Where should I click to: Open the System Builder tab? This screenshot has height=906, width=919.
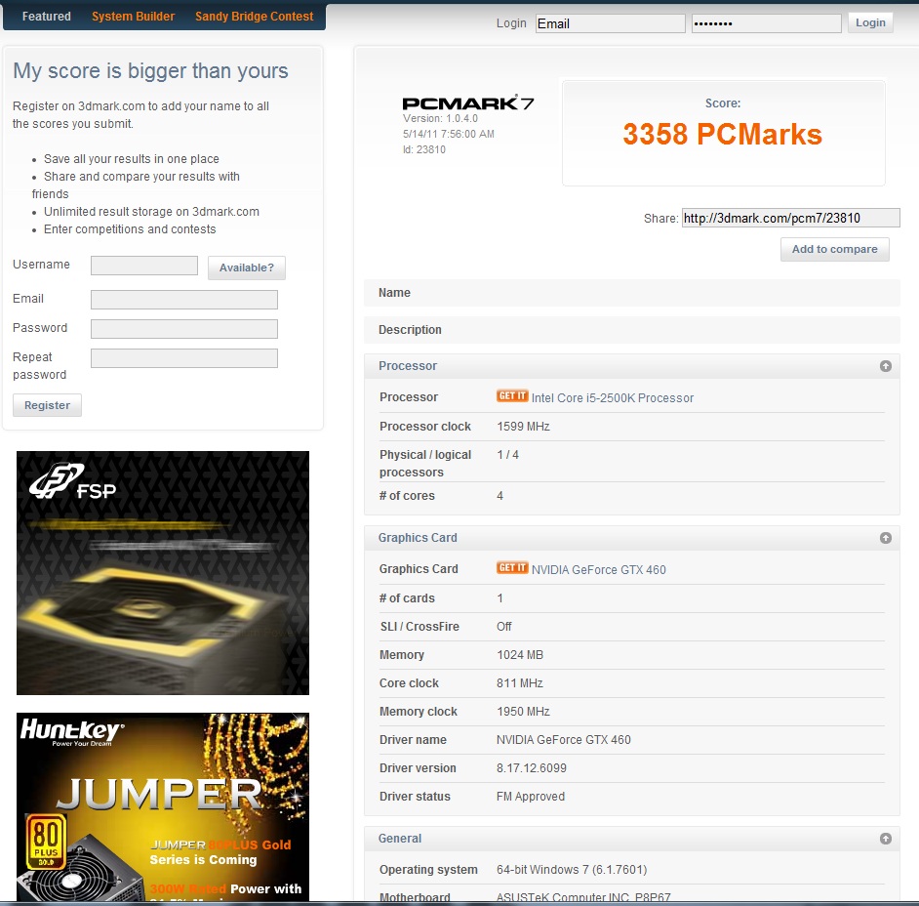[x=133, y=17]
